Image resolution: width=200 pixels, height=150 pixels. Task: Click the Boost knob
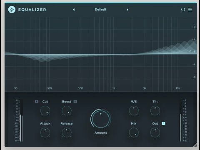(x=67, y=110)
